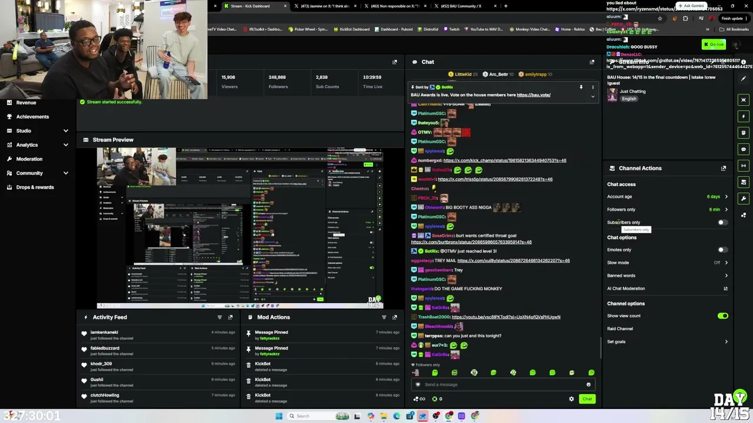Enable Subscribers only chat toggle
This screenshot has height=423, width=753.
722,223
